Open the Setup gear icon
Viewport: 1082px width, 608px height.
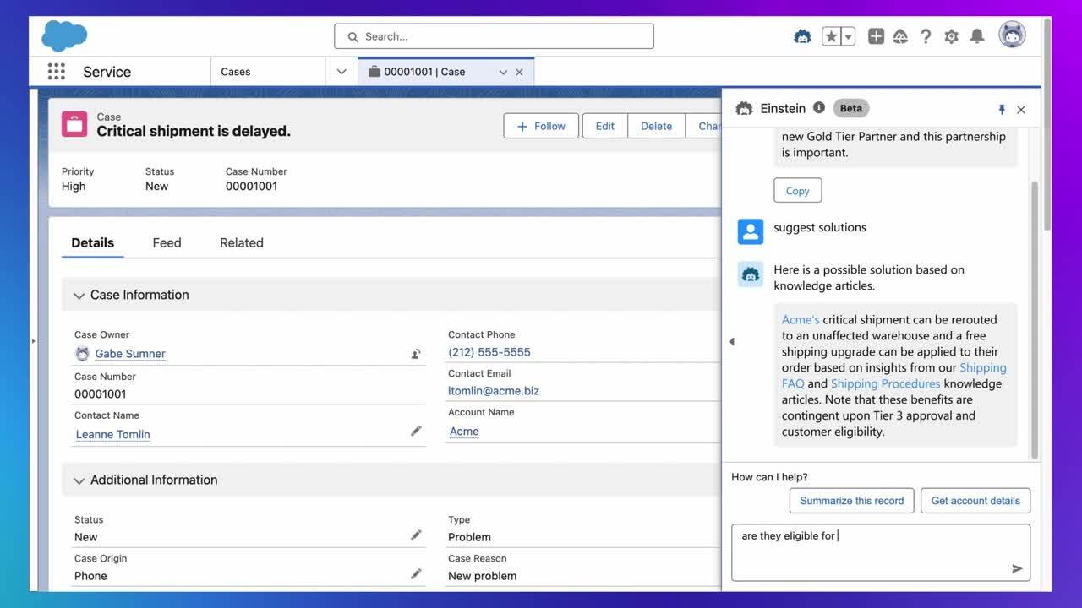point(950,35)
